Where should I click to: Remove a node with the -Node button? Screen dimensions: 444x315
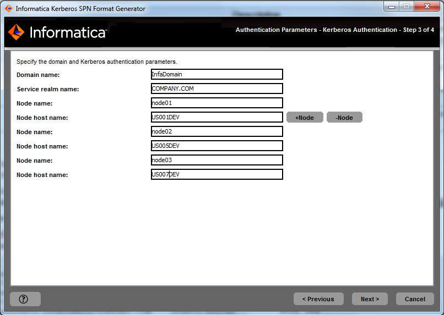coord(344,118)
